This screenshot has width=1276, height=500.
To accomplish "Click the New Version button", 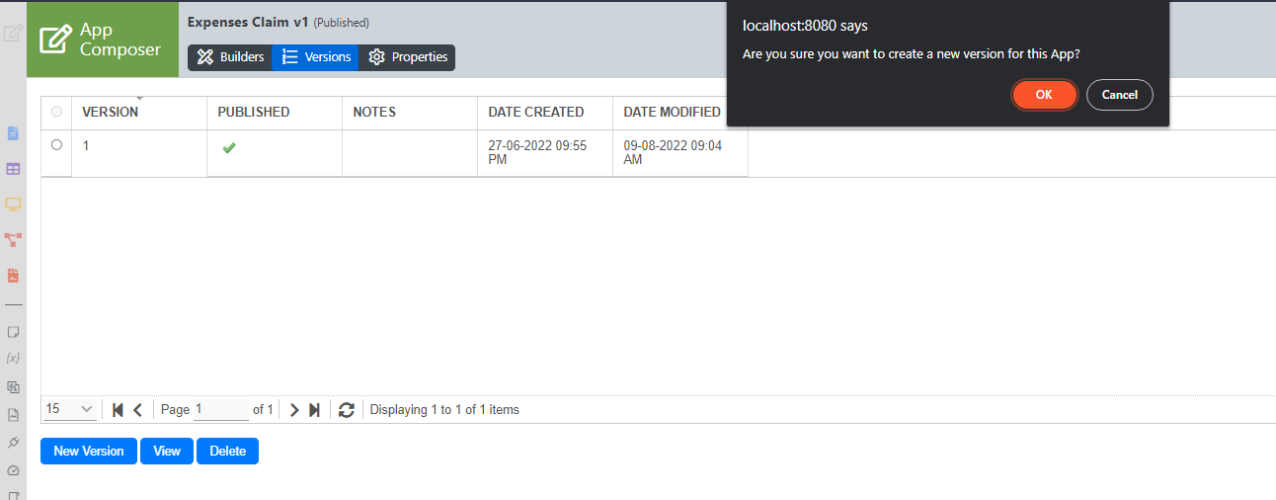I will click(89, 452).
